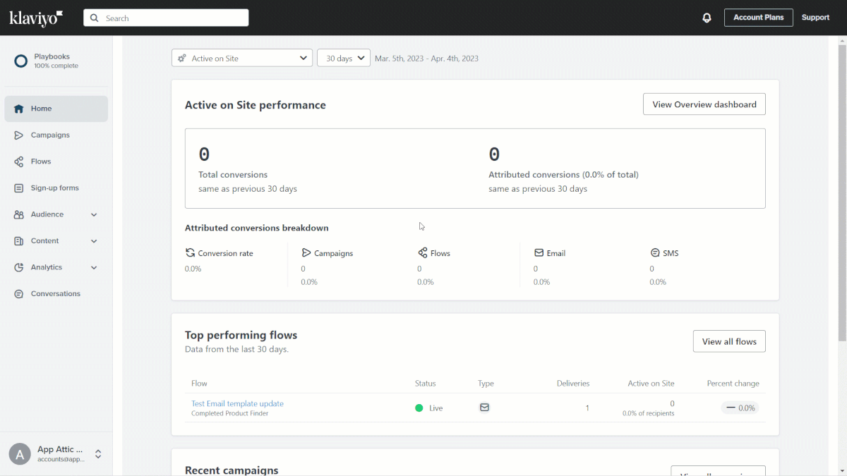Expand the Content submenu chevron
Screen dimensions: 847x476
94,241
